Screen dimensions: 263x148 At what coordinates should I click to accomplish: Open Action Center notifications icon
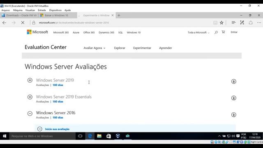(238, 136)
